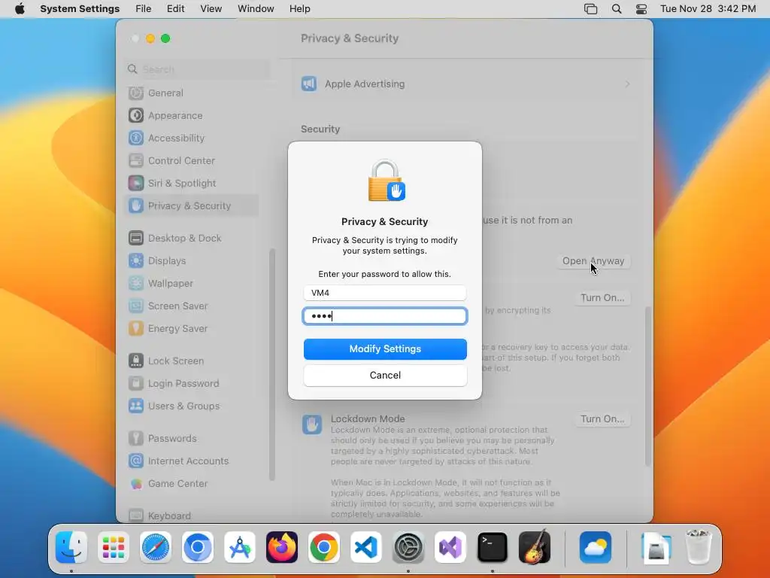The width and height of the screenshot is (770, 578).
Task: Open the Xcode-style developer app in the Dock
Action: [240, 547]
